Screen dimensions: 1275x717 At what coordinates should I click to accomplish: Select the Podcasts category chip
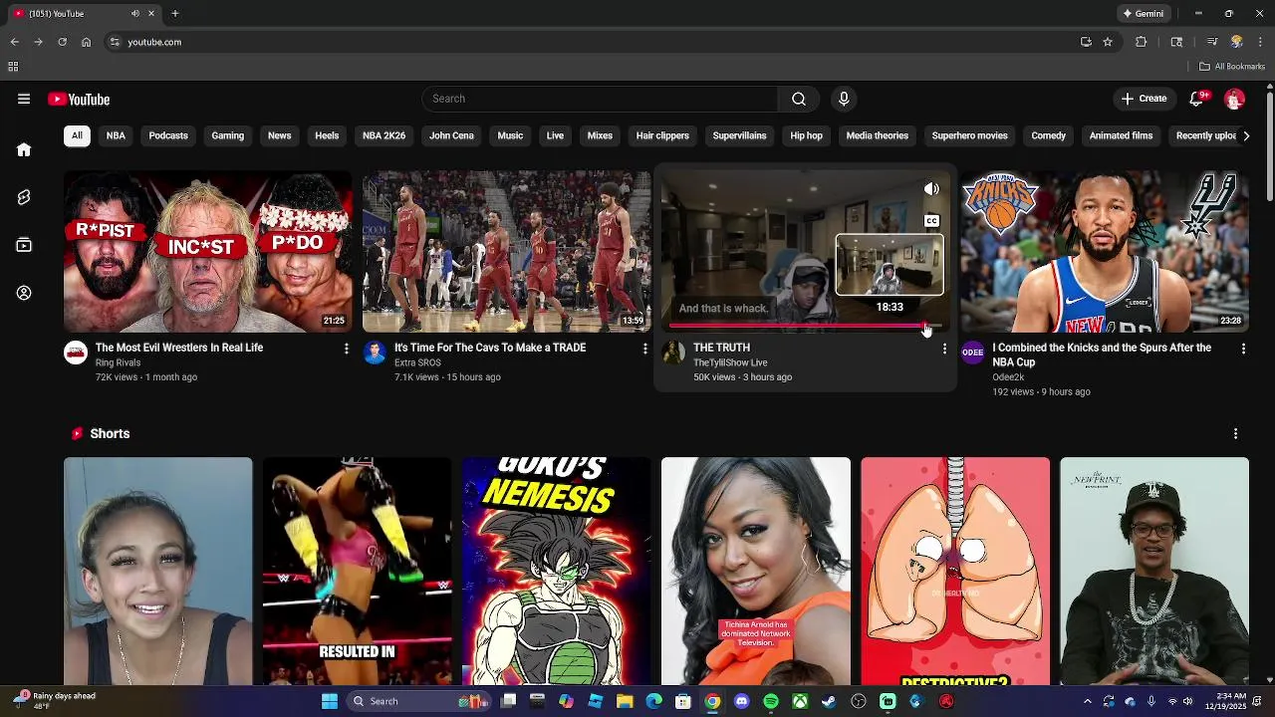pos(168,135)
